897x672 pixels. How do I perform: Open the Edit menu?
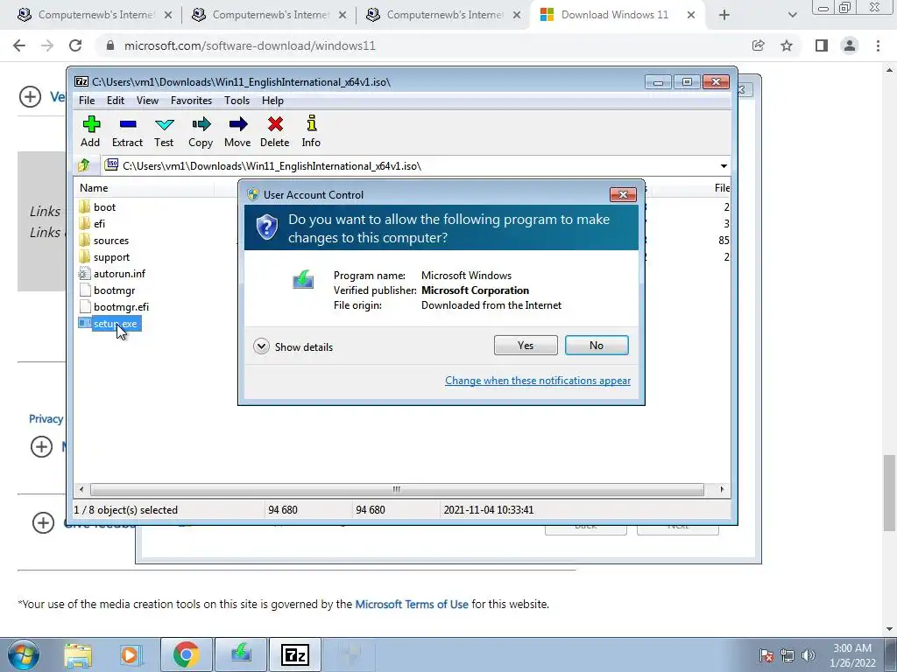click(116, 101)
